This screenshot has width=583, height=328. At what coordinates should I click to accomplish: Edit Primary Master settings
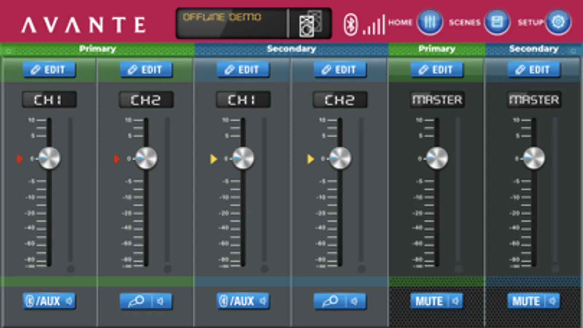(437, 70)
